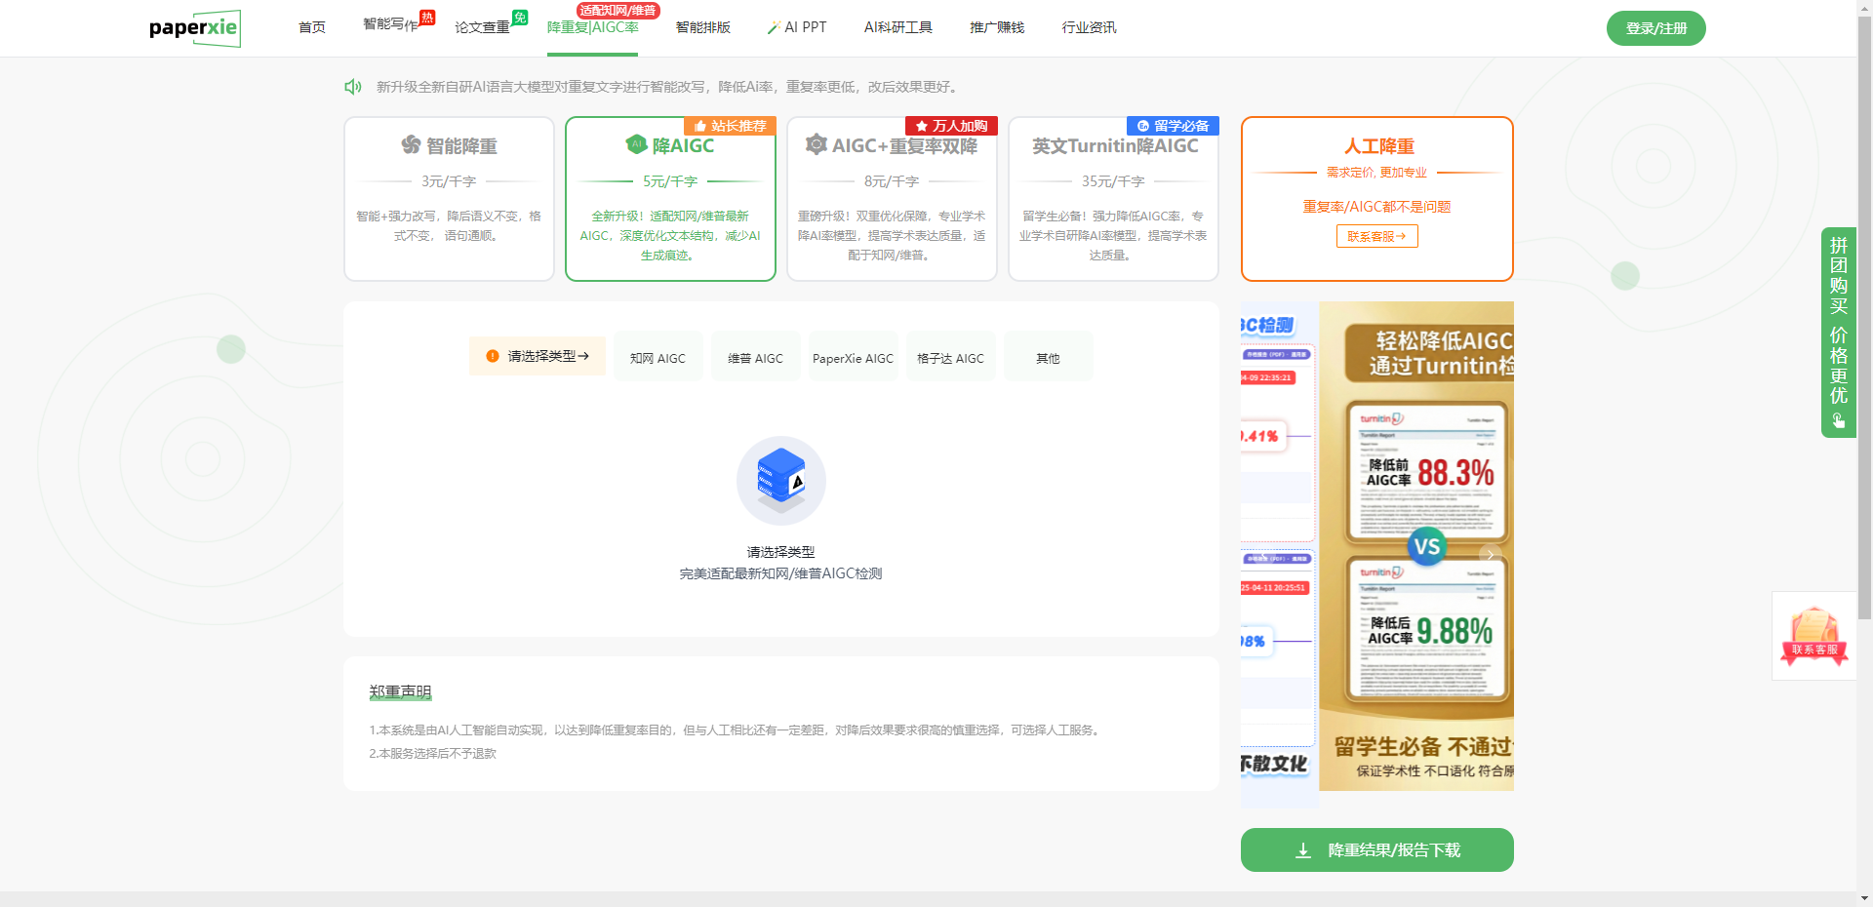Screen dimensions: 1873x907
Task: Click the AIGC+重复率双降 gear icon
Action: pyautogui.click(x=816, y=144)
